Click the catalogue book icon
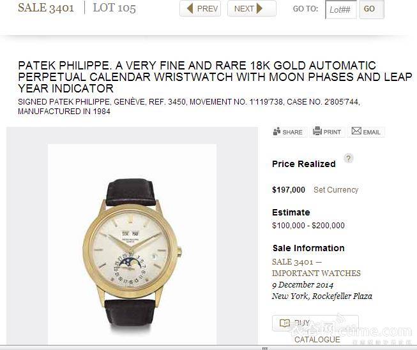Screen dimensions: 417x350 (285, 323)
